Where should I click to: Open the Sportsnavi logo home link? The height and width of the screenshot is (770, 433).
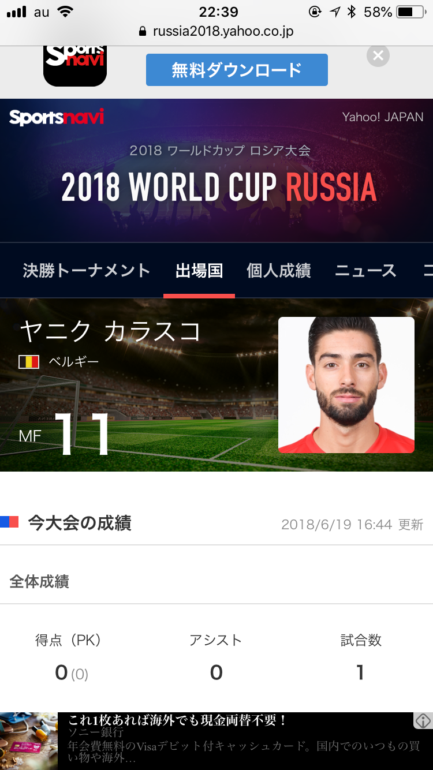pos(57,117)
